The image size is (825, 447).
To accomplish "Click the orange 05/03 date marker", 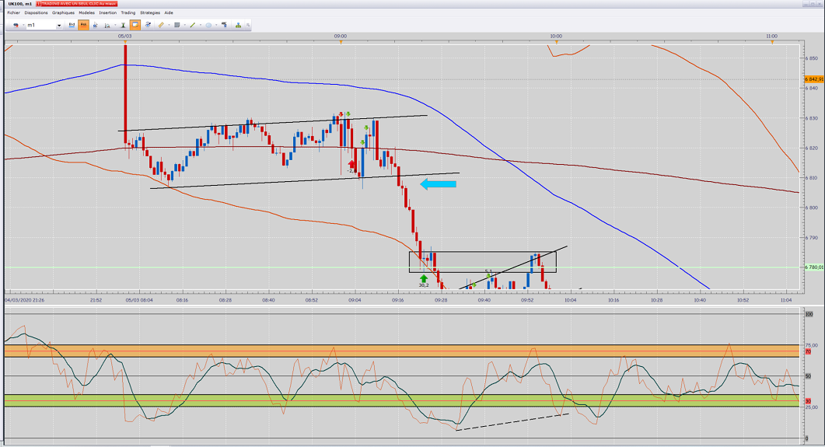I will [x=125, y=42].
